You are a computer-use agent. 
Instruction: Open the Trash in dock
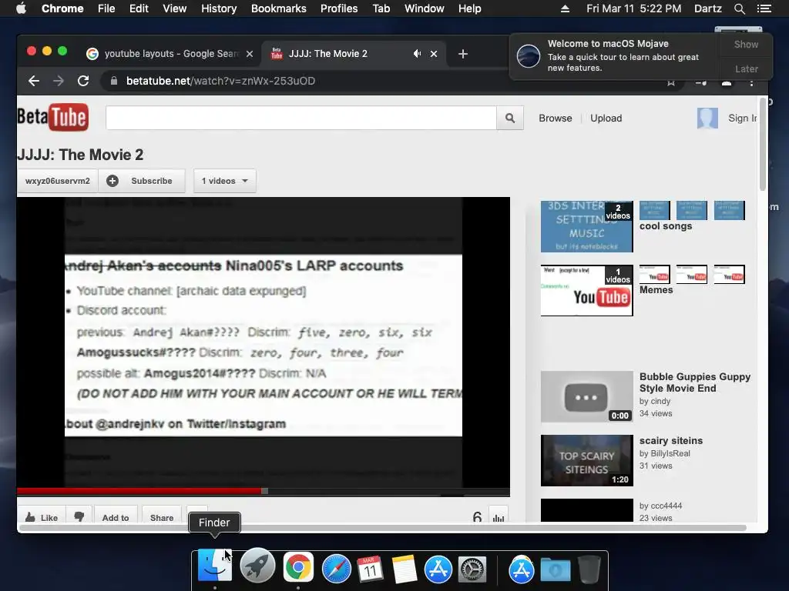pos(589,569)
